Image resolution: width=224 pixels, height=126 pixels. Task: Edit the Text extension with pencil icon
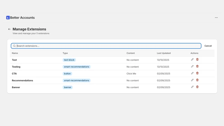click(192, 59)
